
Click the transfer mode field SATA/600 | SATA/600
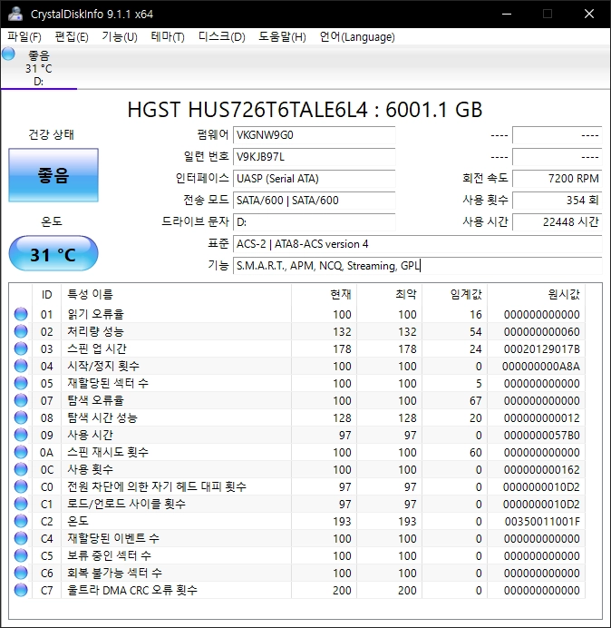(314, 200)
